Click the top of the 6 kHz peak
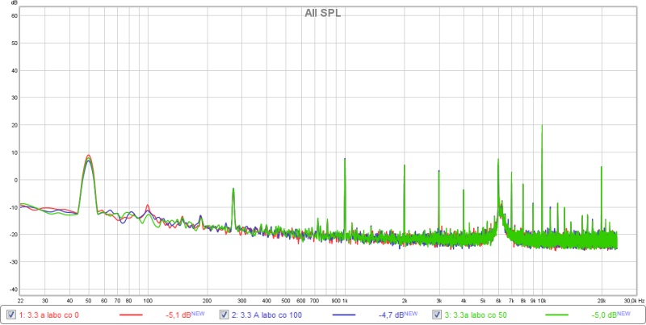This screenshot has height=325, width=646. point(498,160)
